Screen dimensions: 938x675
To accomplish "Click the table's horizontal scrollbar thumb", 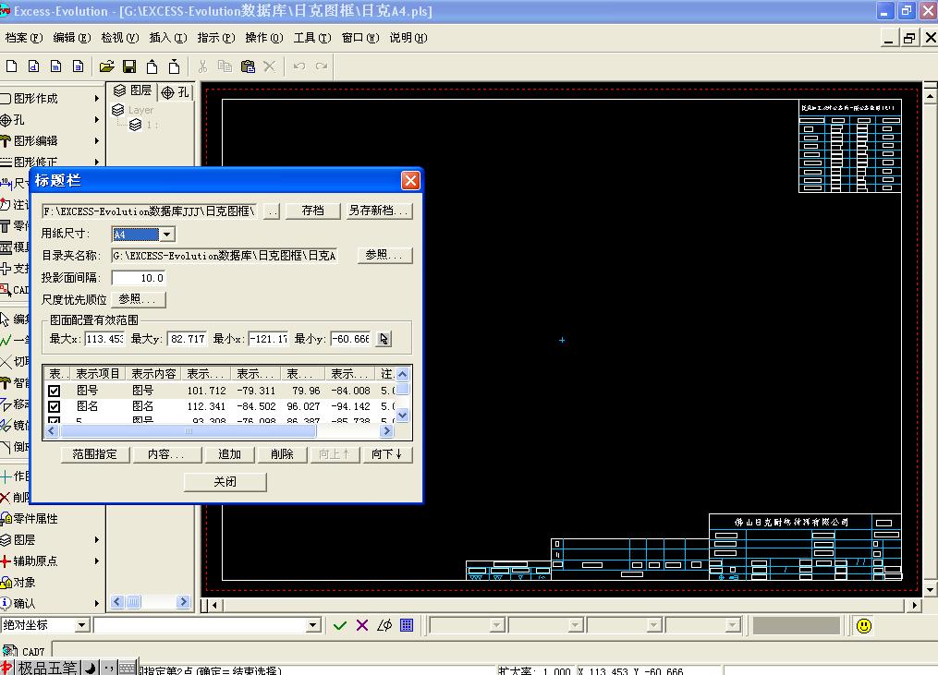I will 188,430.
